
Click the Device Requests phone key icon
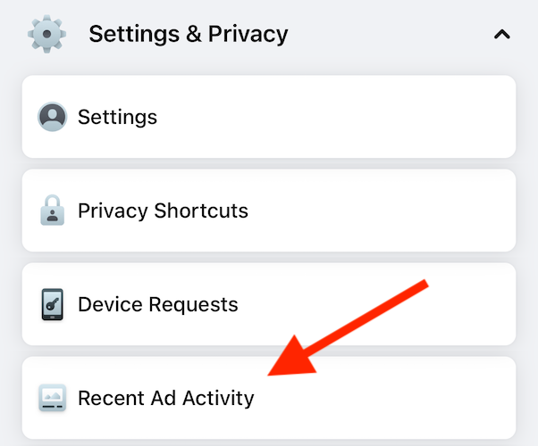[x=53, y=304]
